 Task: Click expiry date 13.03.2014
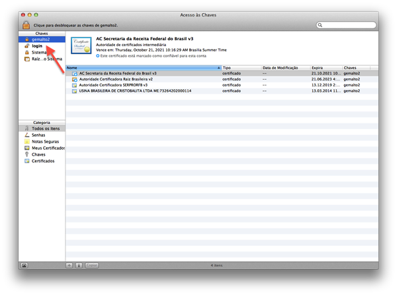(x=326, y=91)
